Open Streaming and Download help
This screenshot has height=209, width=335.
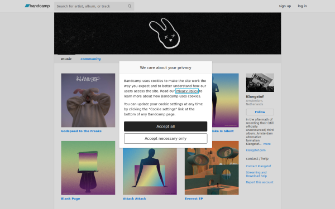coord(256,174)
